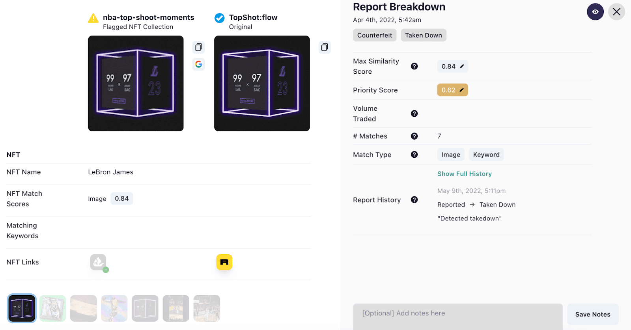Select the second match thumbnail
Screen dimensions: 631x330
coord(52,308)
